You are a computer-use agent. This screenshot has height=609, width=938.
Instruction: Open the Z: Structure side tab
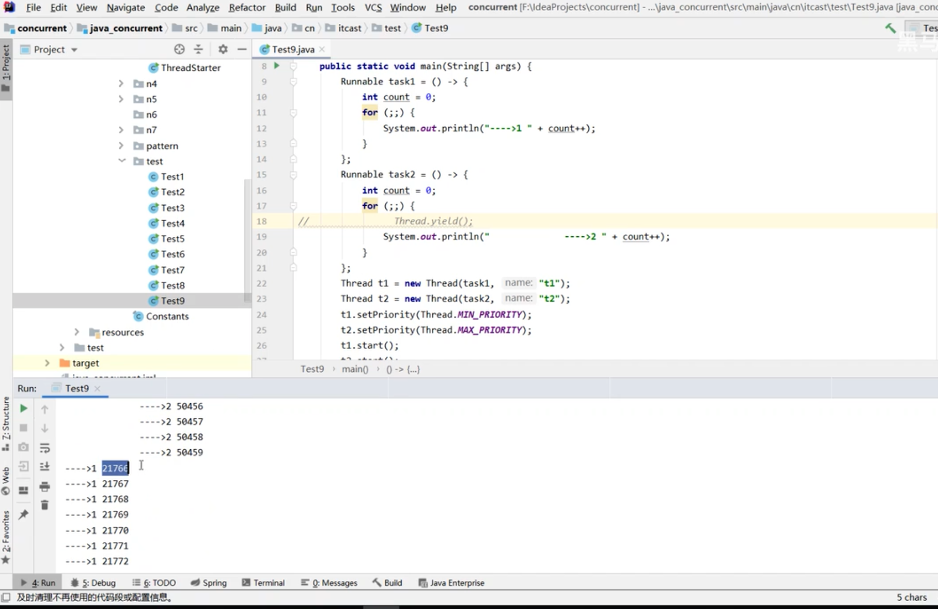(x=6, y=423)
